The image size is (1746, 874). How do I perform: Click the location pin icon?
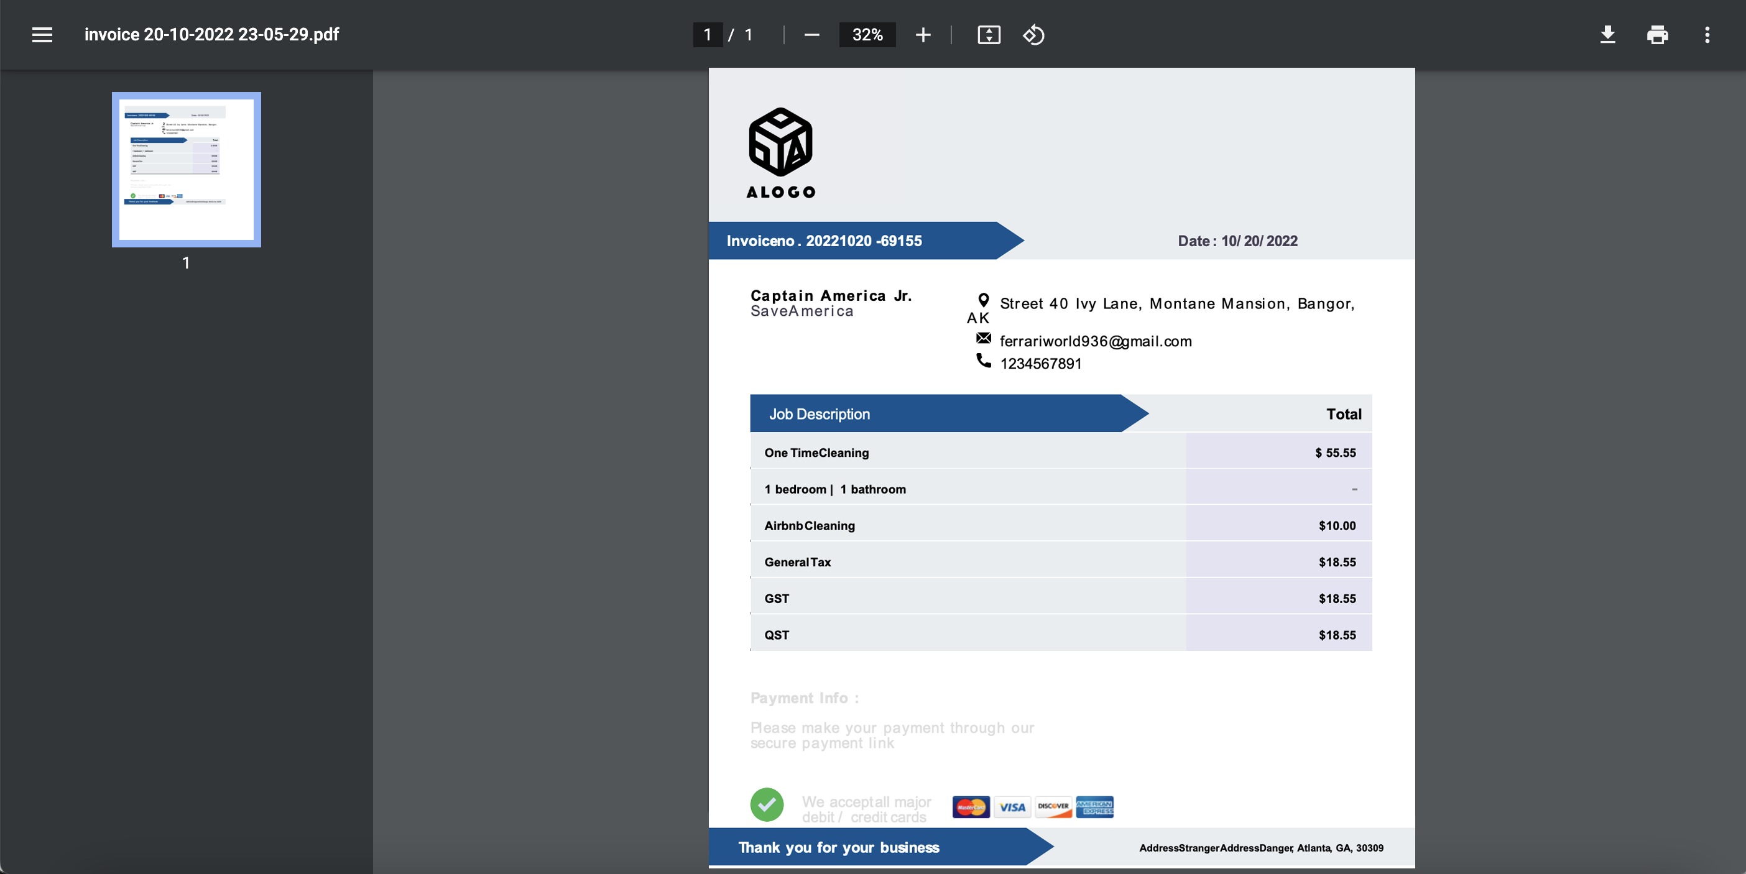point(983,300)
